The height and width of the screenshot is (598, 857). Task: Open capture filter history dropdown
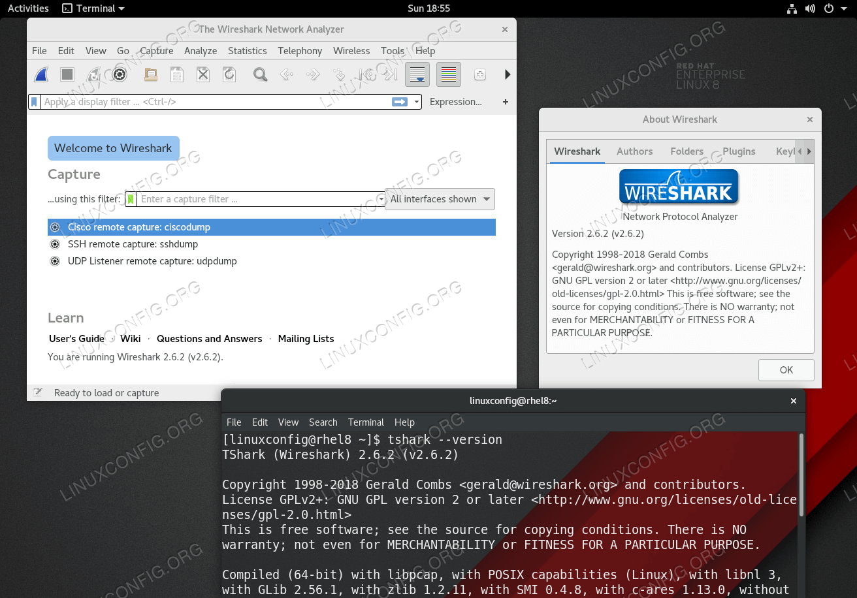click(x=381, y=199)
